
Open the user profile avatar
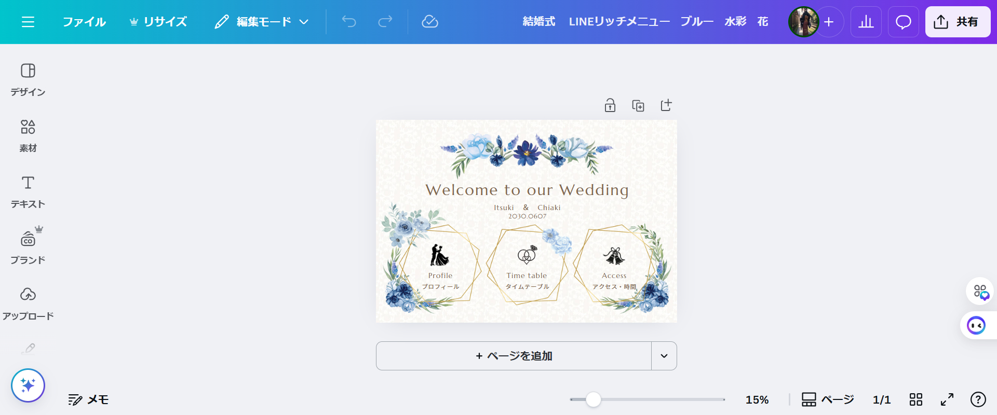803,22
